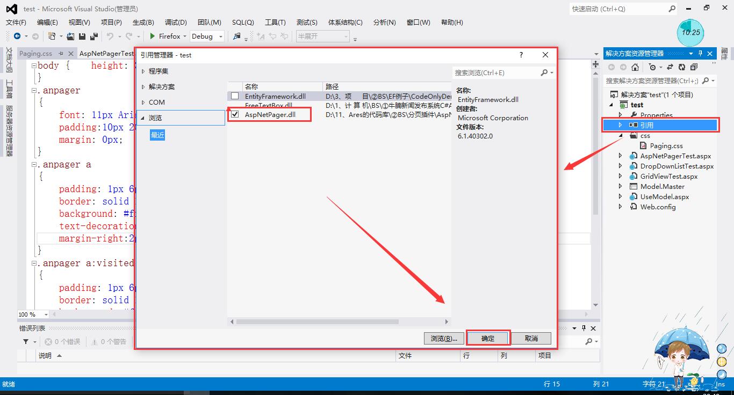Image resolution: width=734 pixels, height=395 pixels.
Task: Open the 视图(V) menu
Action: pos(79,22)
